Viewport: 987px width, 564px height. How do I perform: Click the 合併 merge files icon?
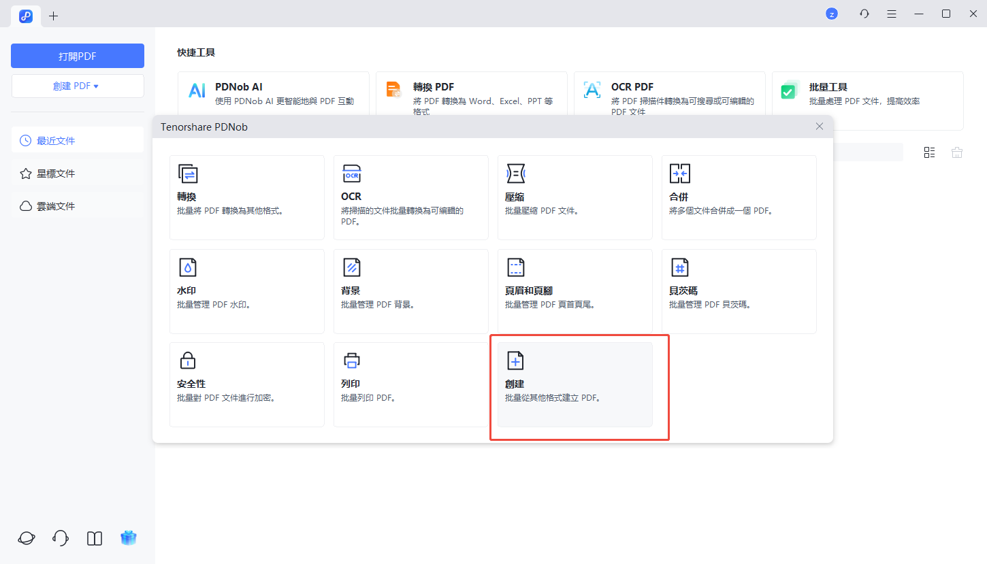tap(679, 174)
